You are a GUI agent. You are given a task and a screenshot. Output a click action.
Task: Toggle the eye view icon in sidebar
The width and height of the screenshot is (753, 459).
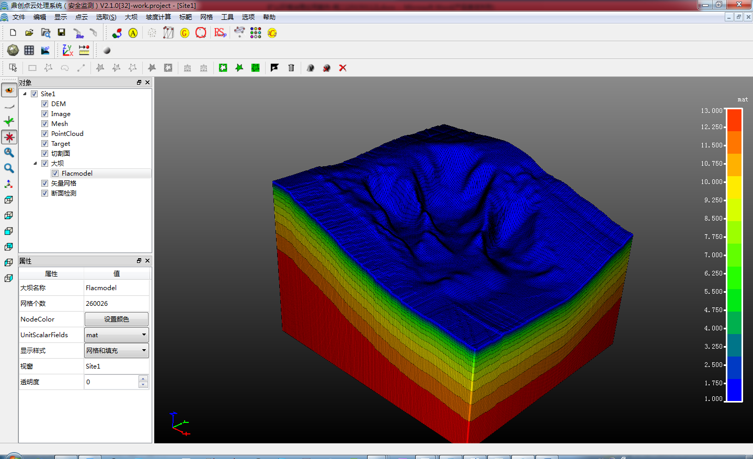(9, 90)
